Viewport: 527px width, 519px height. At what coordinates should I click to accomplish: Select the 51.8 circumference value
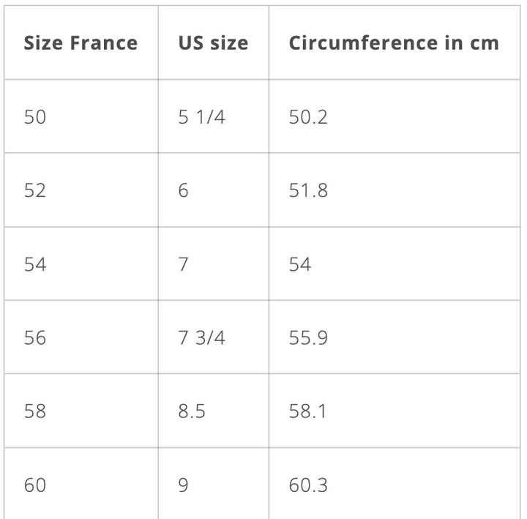(x=308, y=190)
